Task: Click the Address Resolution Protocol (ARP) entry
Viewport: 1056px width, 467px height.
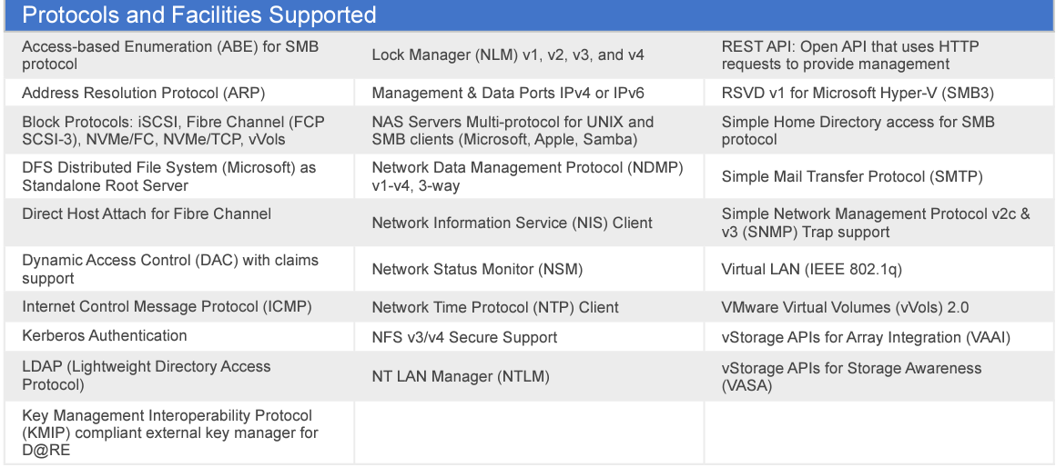Action: click(144, 93)
